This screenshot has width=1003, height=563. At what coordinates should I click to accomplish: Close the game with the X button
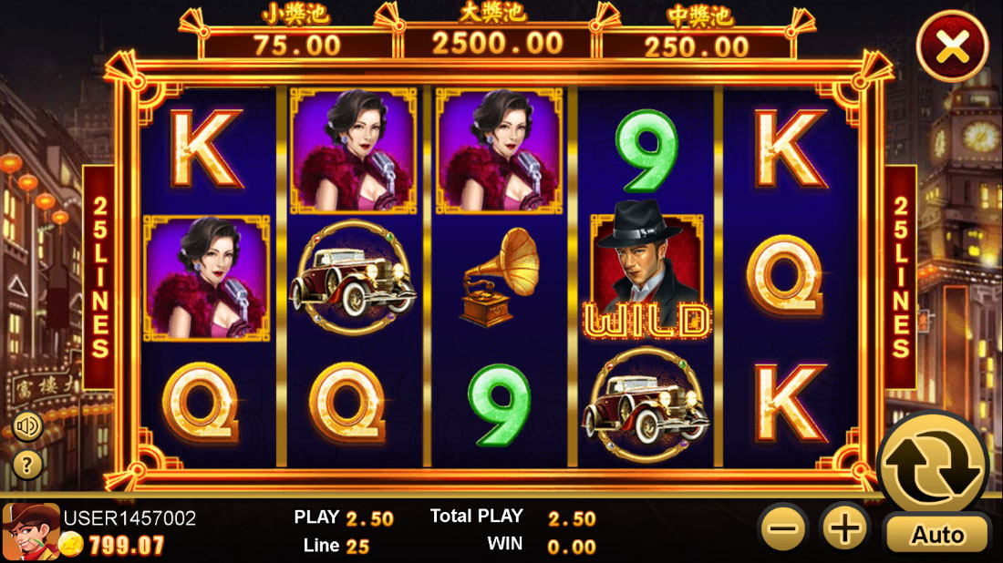tap(952, 46)
